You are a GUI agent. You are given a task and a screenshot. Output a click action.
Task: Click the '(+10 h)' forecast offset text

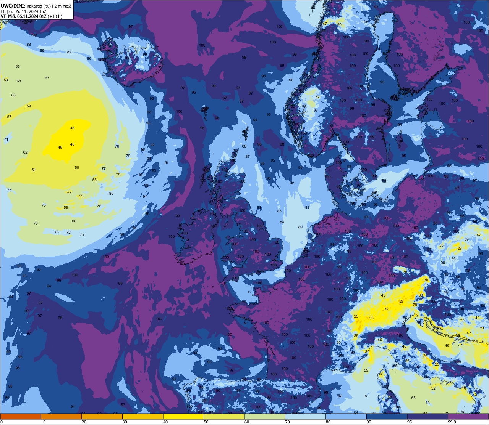click(x=55, y=16)
